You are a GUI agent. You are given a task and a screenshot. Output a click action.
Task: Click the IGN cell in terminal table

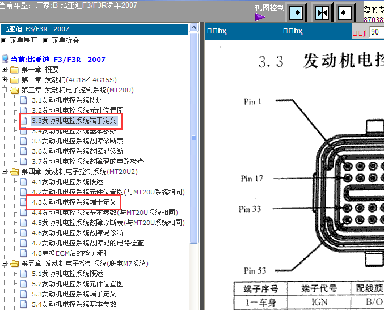[x=319, y=302]
